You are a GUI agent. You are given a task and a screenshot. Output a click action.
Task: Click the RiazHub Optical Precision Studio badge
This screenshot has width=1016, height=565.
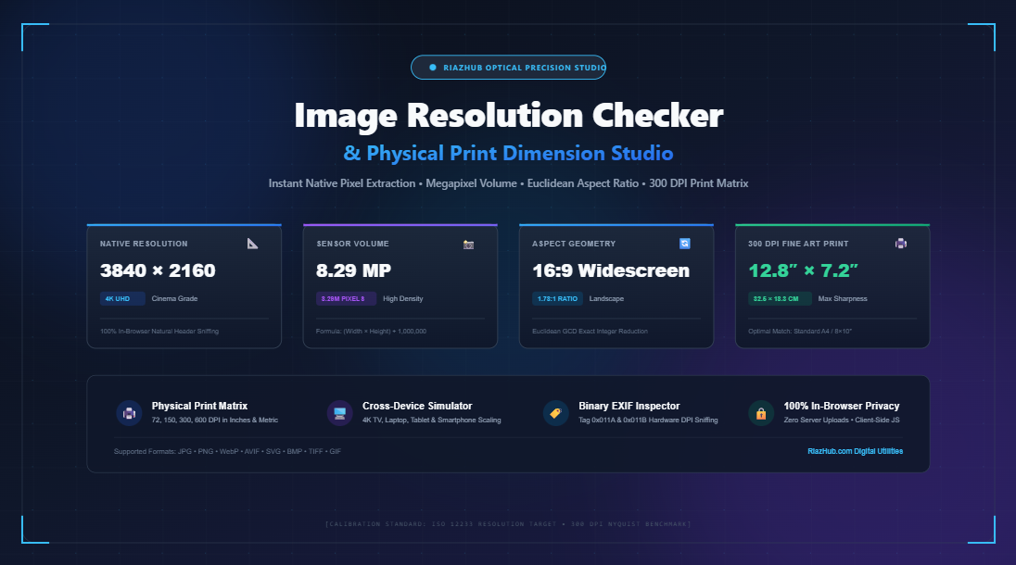coord(509,68)
